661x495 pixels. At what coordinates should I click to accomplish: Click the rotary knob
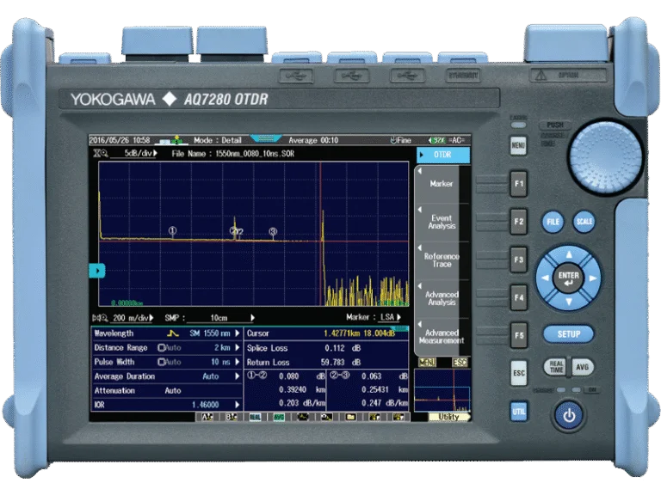point(606,157)
